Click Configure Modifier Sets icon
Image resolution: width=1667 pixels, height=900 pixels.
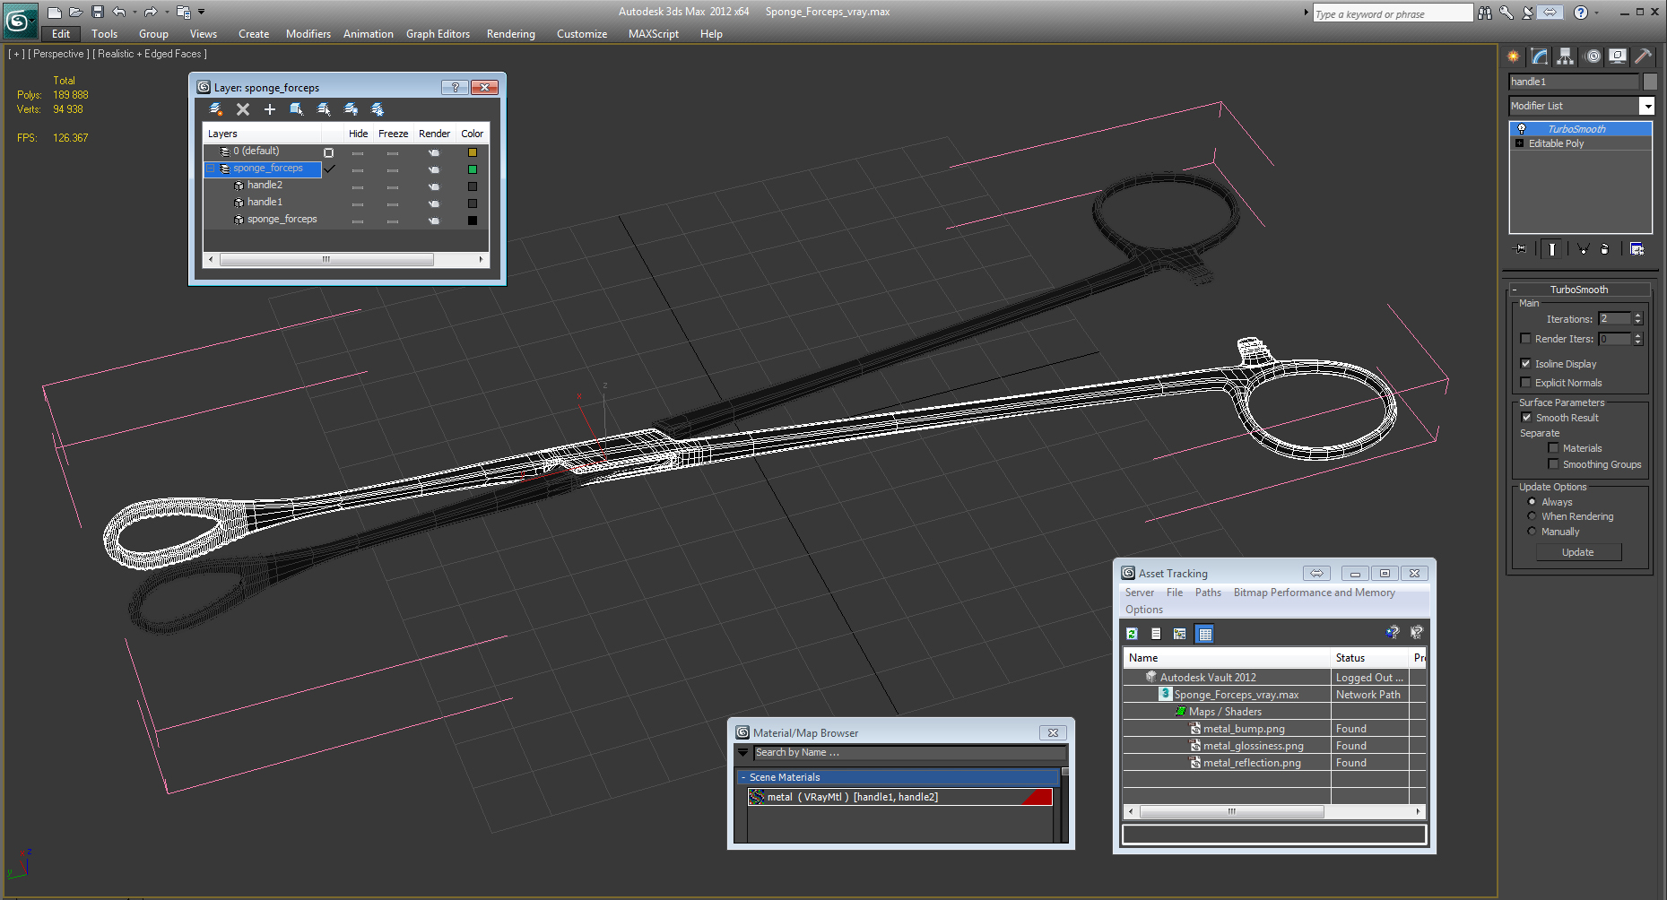click(x=1637, y=249)
